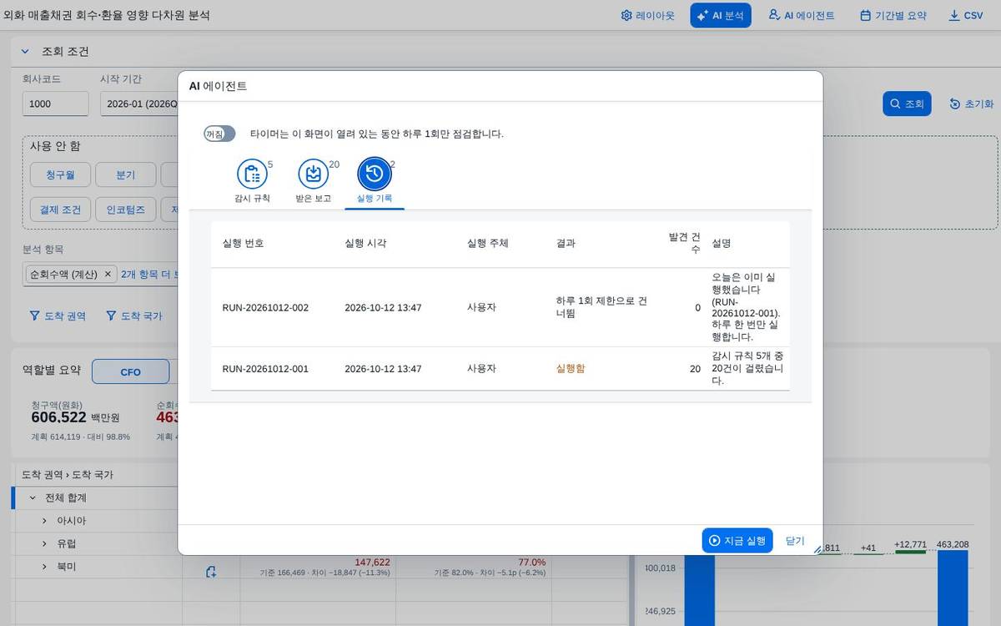This screenshot has width=1001, height=626.
Task: Open the 도착 권역 filter
Action: click(58, 316)
